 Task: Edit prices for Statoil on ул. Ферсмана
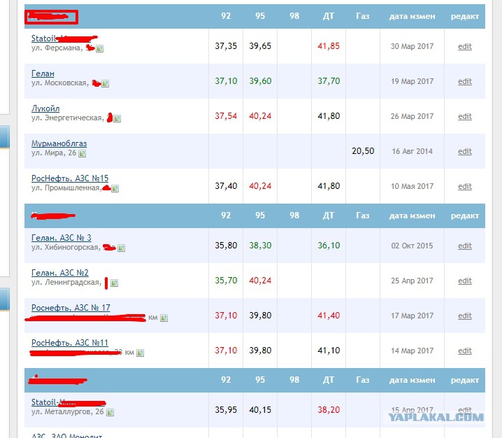(x=464, y=46)
